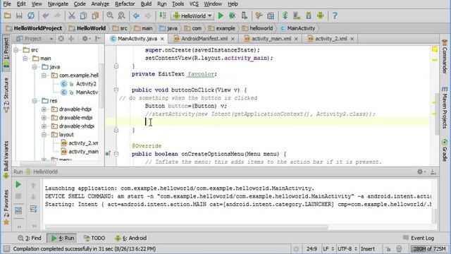Image resolution: width=451 pixels, height=254 pixels.
Task: Open the HelloWorld run configuration dropdown
Action: click(192, 16)
